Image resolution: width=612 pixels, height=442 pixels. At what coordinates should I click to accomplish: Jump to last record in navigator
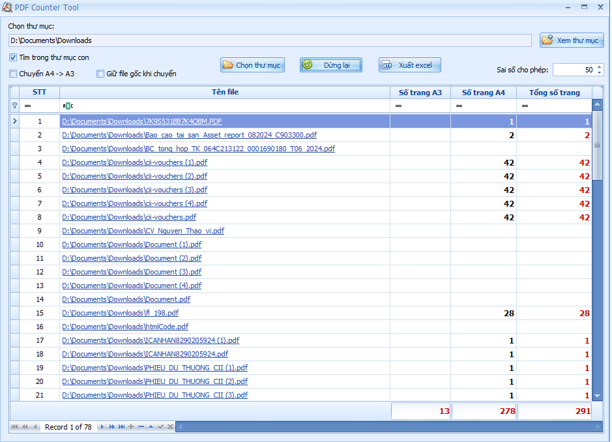click(122, 427)
